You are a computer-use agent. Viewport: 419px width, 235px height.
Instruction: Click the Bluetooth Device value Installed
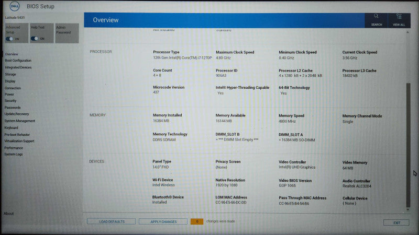pyautogui.click(x=159, y=202)
